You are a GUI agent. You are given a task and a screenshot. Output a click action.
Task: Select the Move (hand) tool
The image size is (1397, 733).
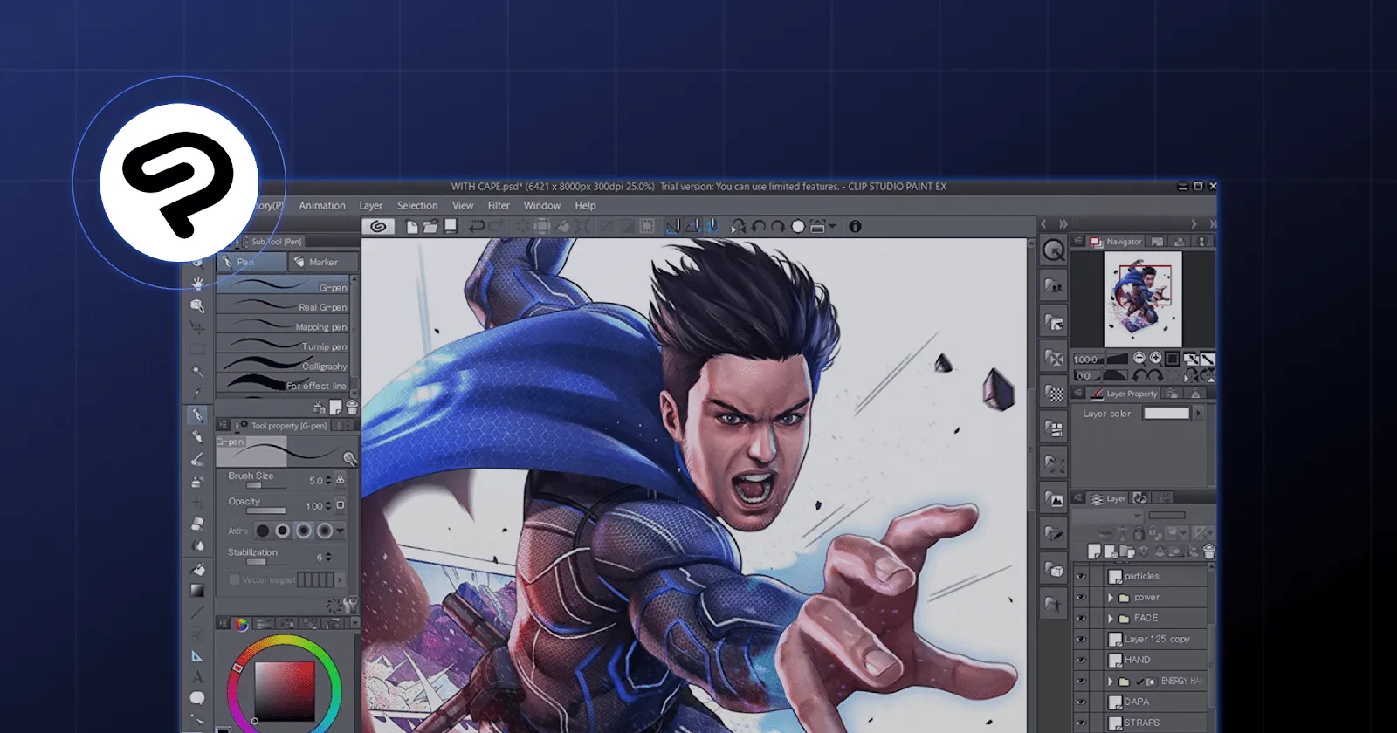click(x=198, y=284)
